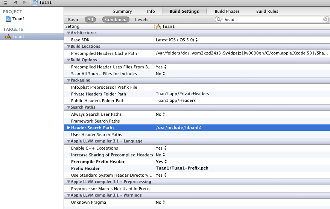330x209 pixels.
Task: Click the Tuan1.app/PrivateHeaders value
Action: (x=182, y=94)
